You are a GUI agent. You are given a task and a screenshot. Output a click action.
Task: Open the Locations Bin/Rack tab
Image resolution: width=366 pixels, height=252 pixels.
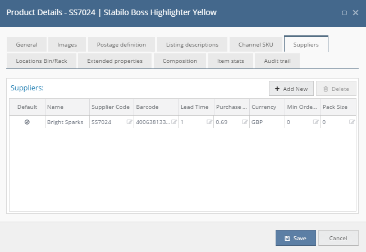[x=42, y=61]
